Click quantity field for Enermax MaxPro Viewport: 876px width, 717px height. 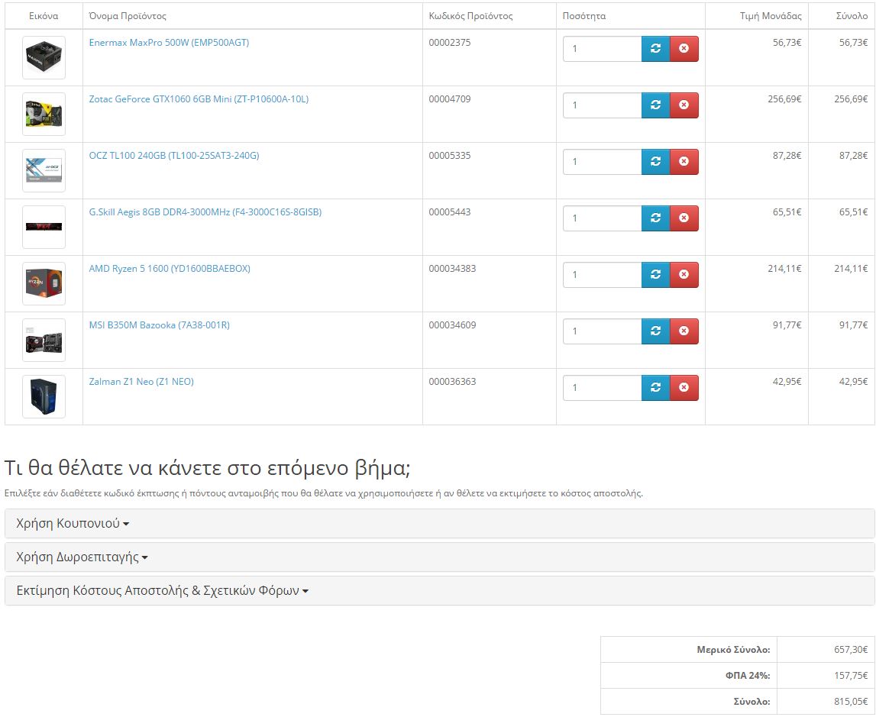[603, 49]
